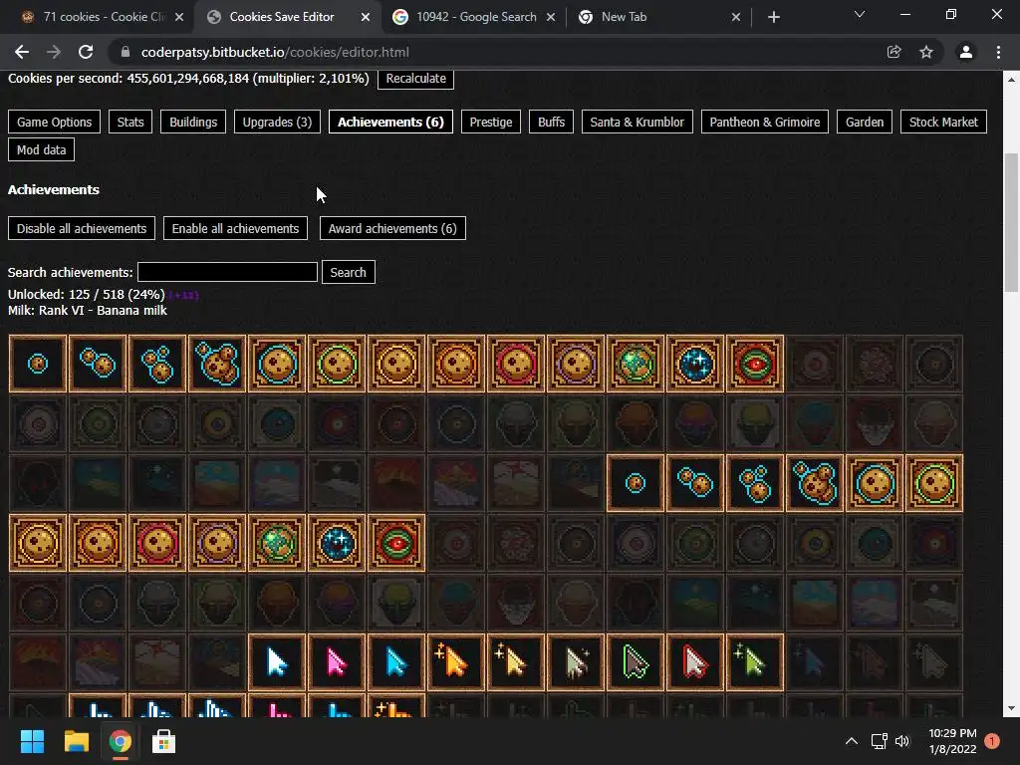Screen dimensions: 1020x765
Task: Open notification center badge
Action: tap(992, 741)
